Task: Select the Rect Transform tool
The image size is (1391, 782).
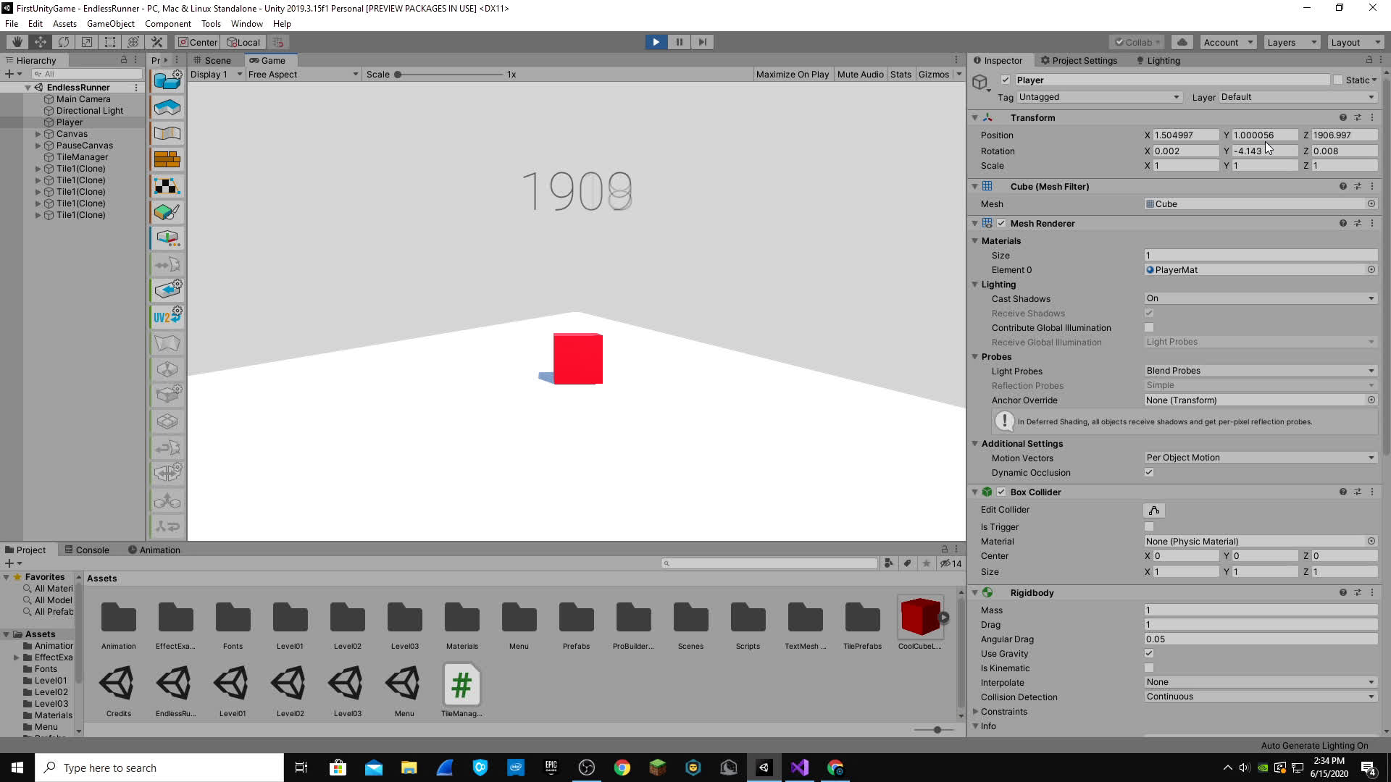Action: click(109, 41)
